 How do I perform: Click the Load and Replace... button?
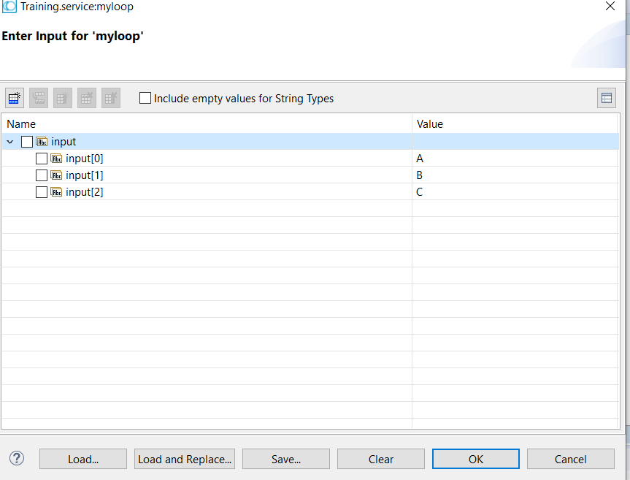(x=185, y=459)
